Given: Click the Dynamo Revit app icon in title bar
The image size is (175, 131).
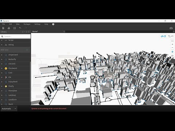Looking at the screenshot, I should click(1, 21).
